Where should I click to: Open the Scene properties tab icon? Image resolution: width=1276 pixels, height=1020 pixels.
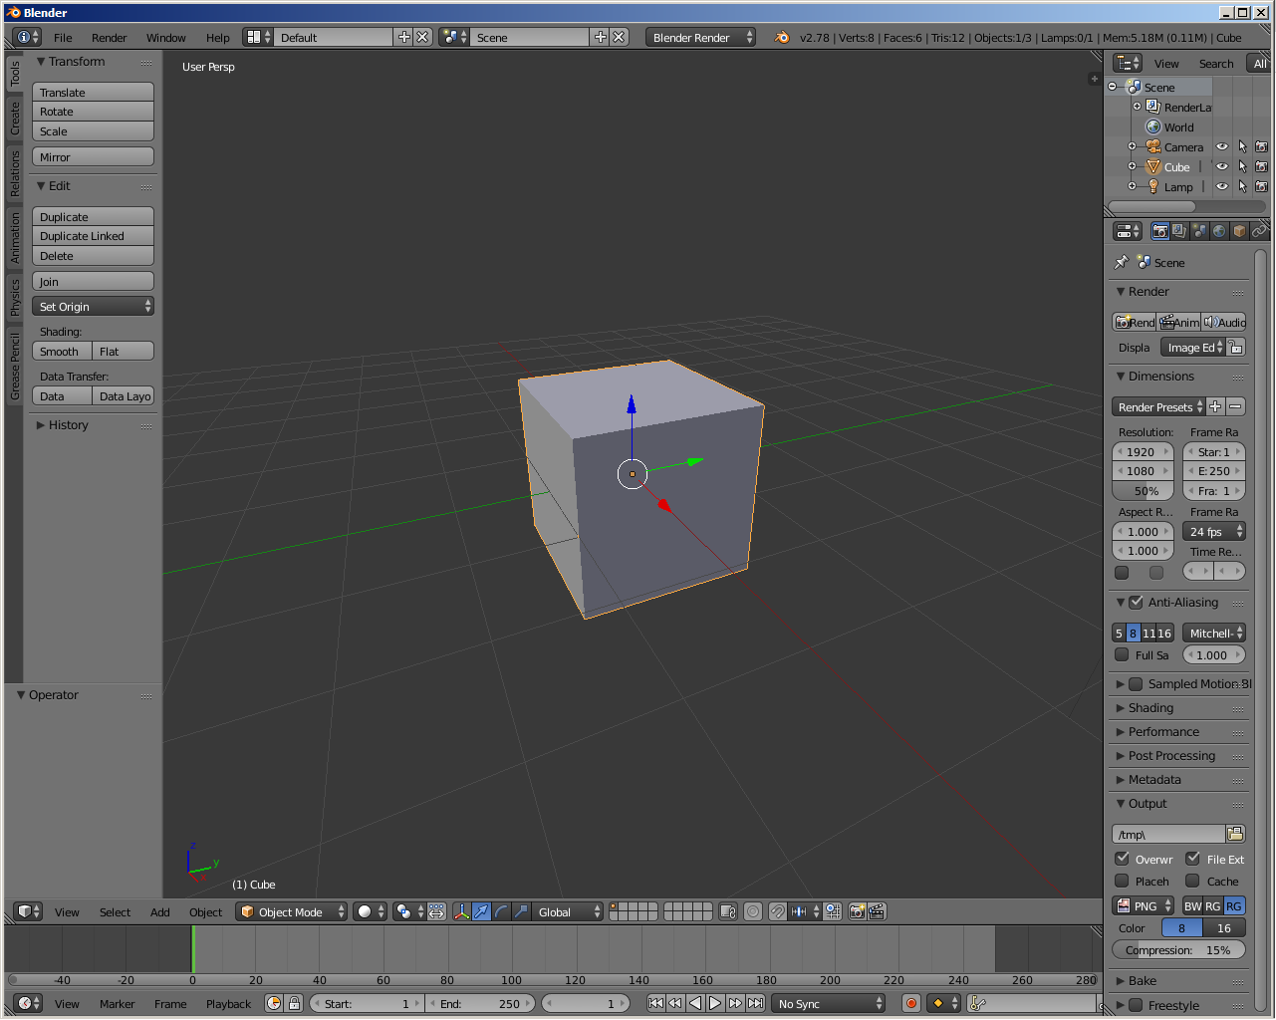tap(1199, 231)
